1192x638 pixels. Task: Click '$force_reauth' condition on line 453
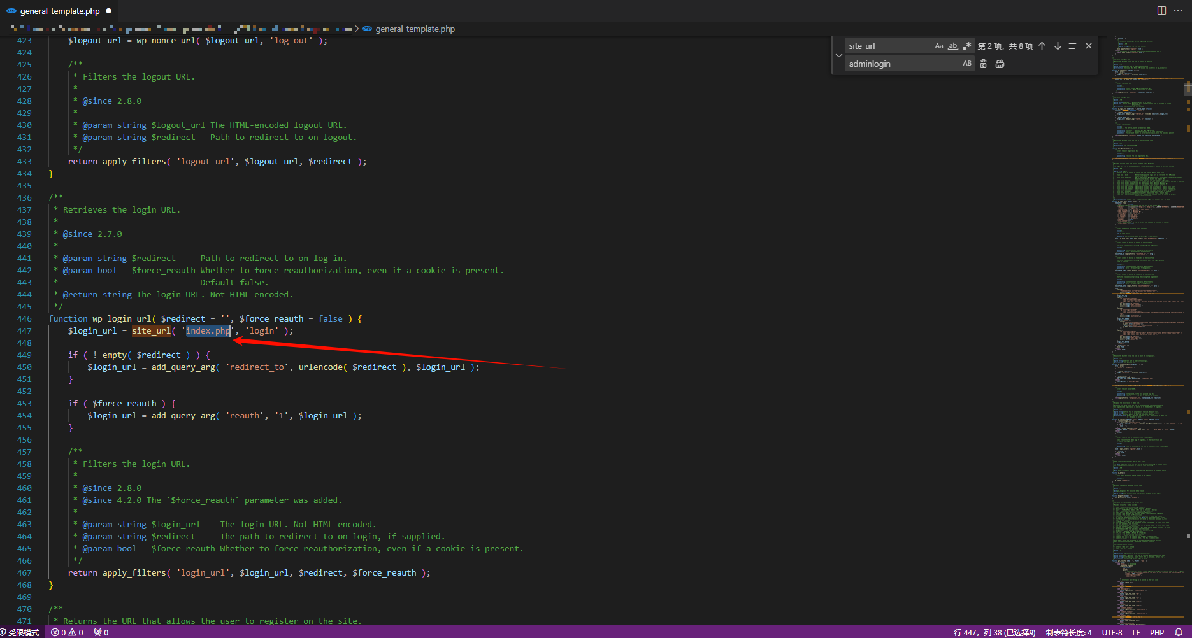(124, 403)
